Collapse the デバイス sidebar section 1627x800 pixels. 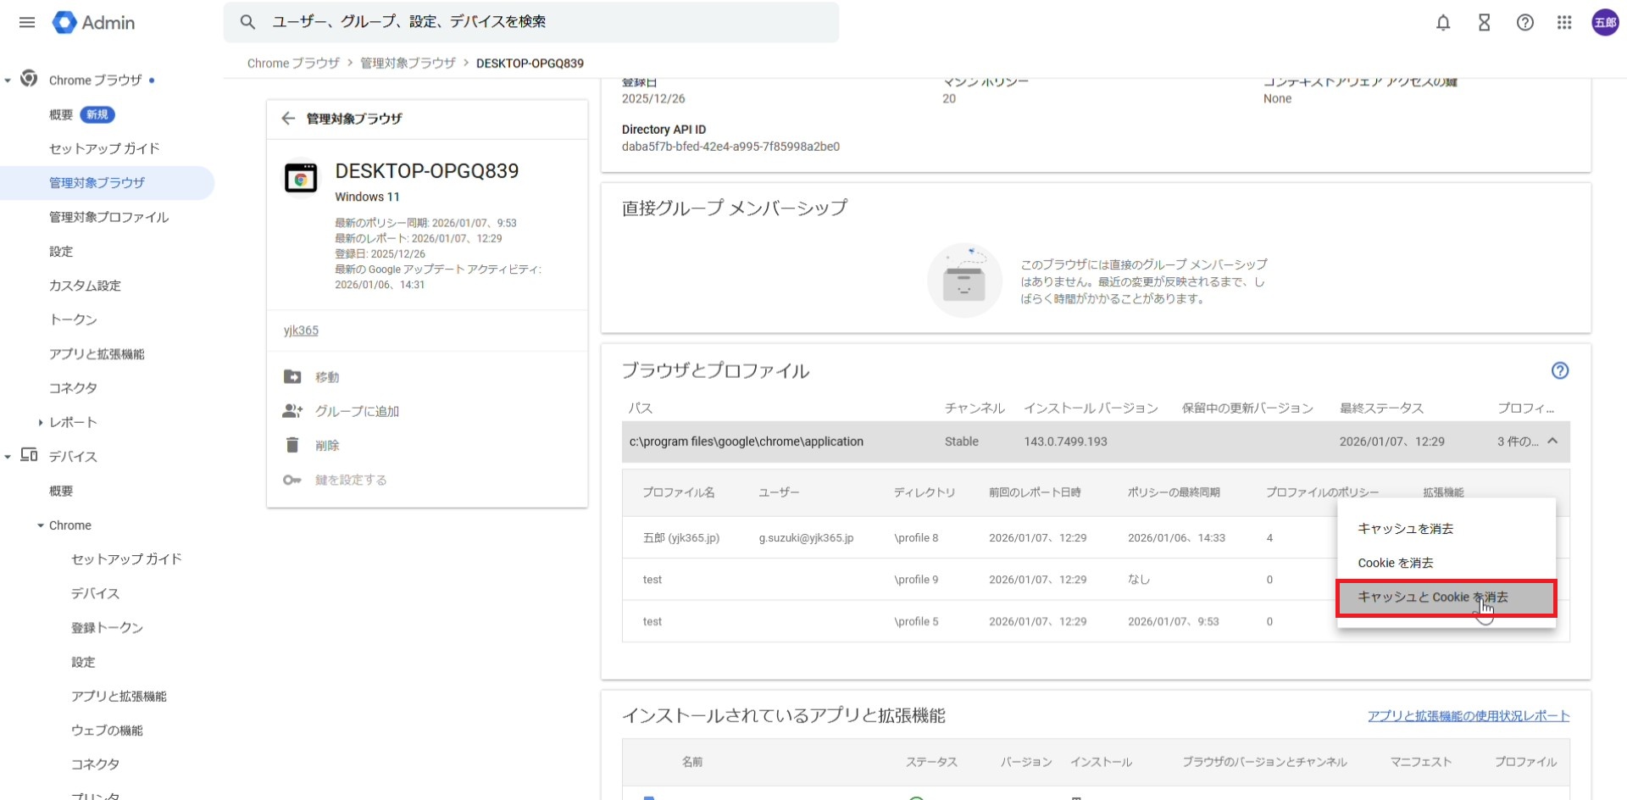coord(8,457)
